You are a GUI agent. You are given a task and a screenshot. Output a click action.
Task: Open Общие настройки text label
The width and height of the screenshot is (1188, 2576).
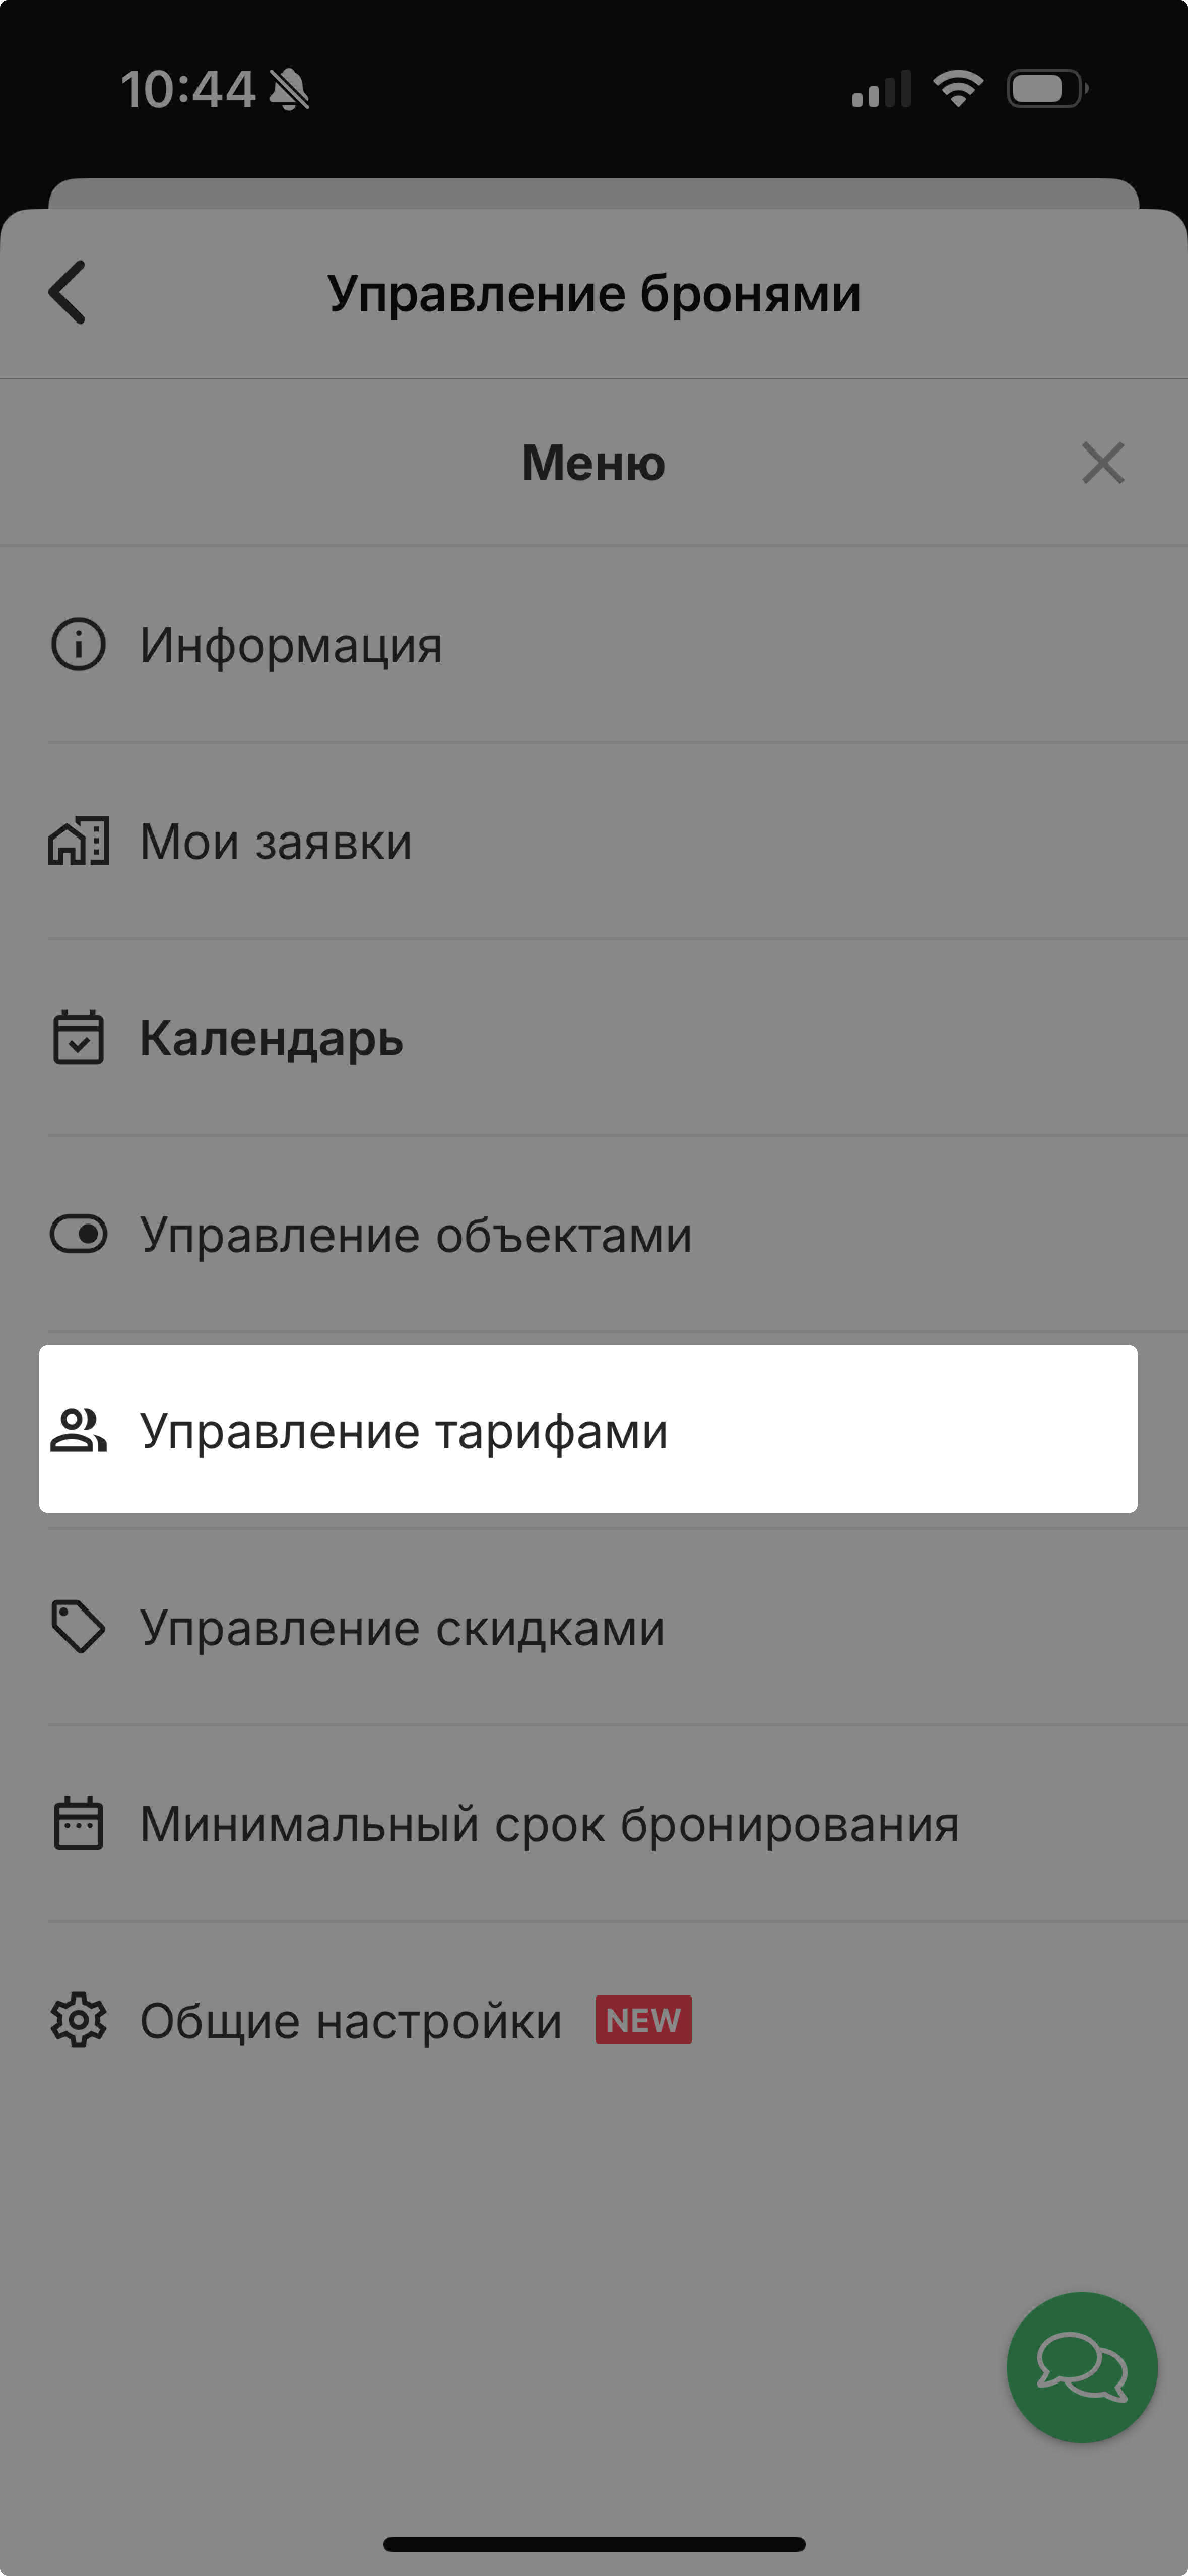click(351, 2021)
